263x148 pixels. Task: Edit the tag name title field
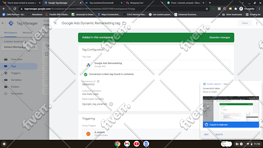(91, 23)
